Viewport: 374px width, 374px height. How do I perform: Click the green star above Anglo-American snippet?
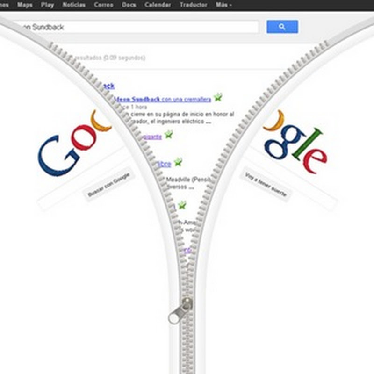(x=182, y=205)
